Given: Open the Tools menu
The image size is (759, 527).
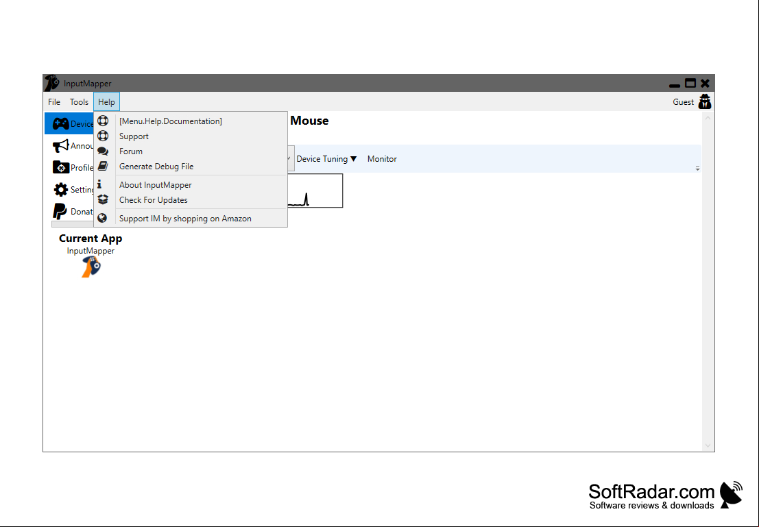Looking at the screenshot, I should tap(79, 102).
